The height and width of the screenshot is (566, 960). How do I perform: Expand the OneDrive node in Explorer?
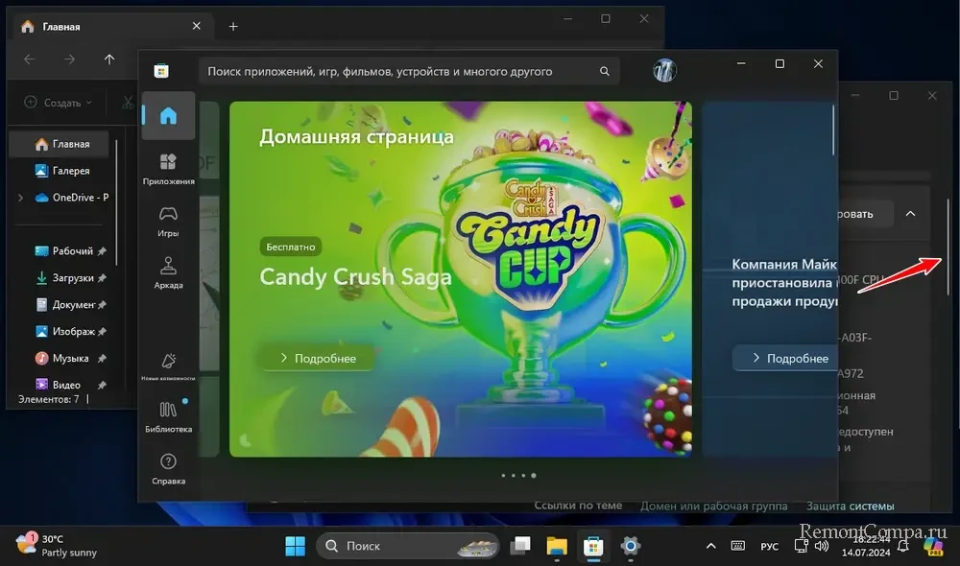(21, 198)
